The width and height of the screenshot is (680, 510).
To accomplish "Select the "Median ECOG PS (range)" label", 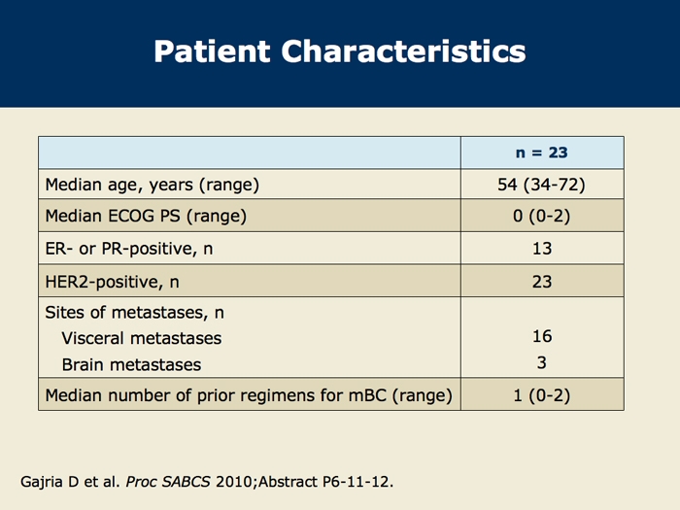I will 146,216.
